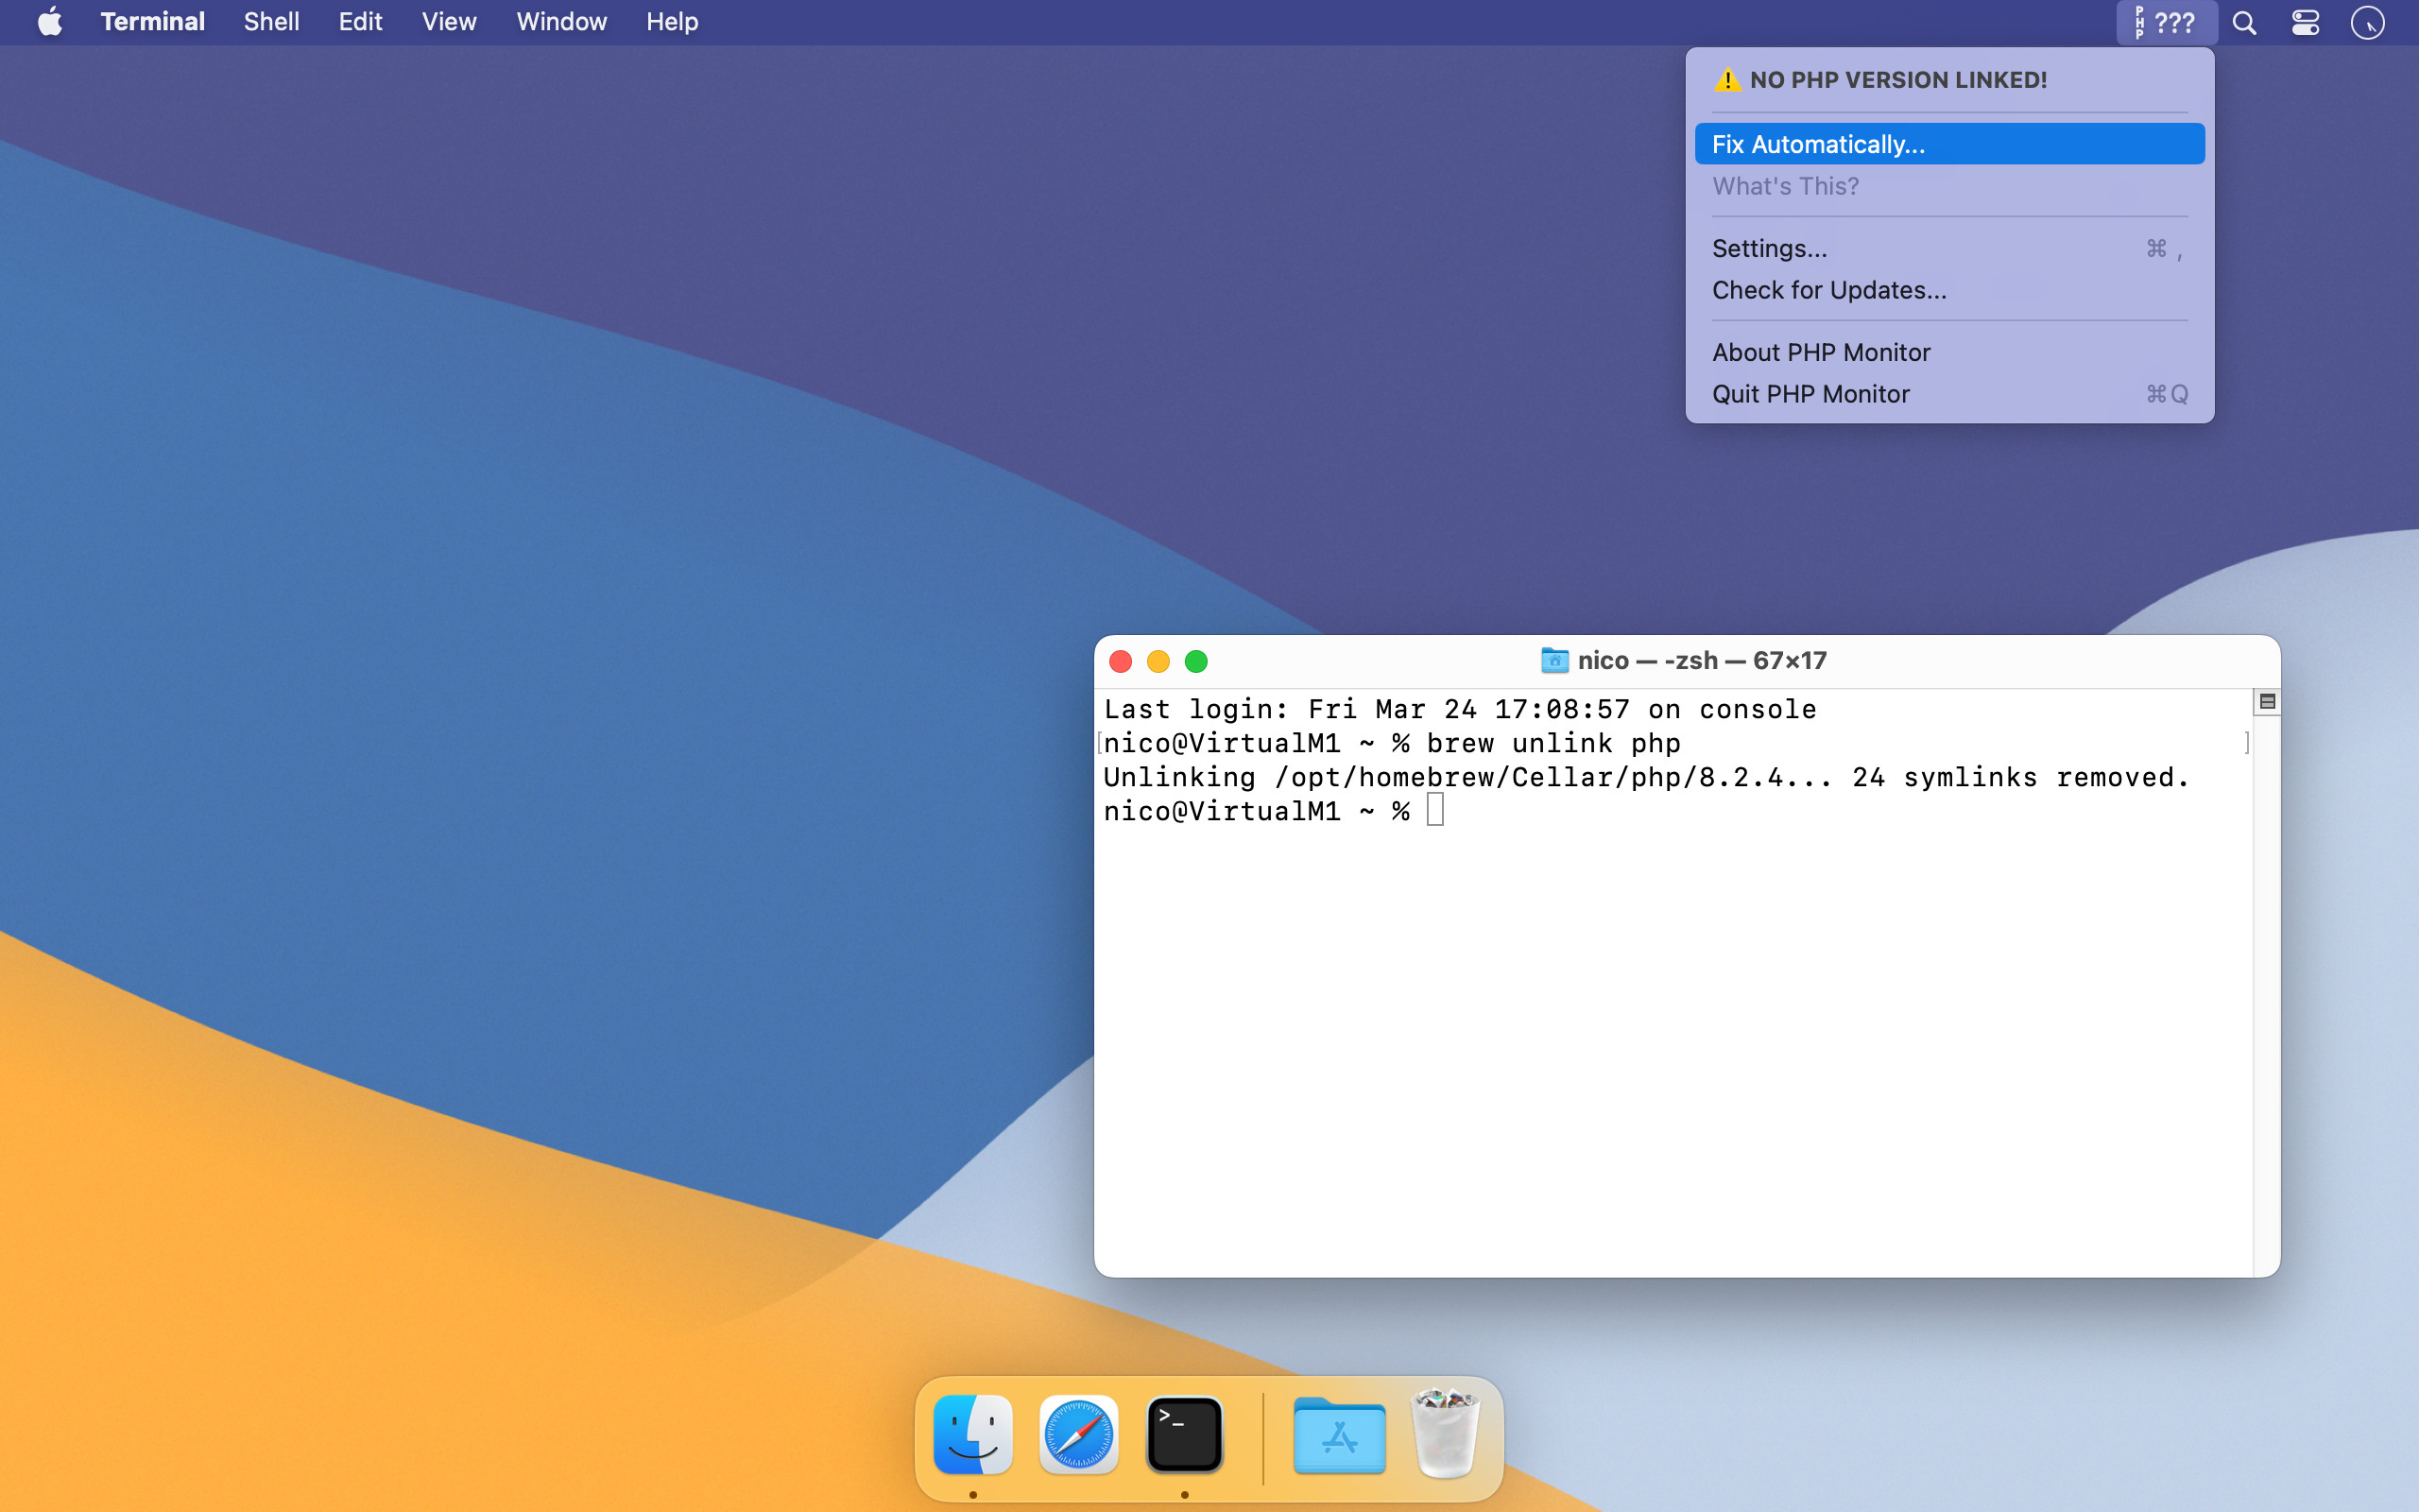This screenshot has width=2419, height=1512.
Task: Open the View menu
Action: 449,22
